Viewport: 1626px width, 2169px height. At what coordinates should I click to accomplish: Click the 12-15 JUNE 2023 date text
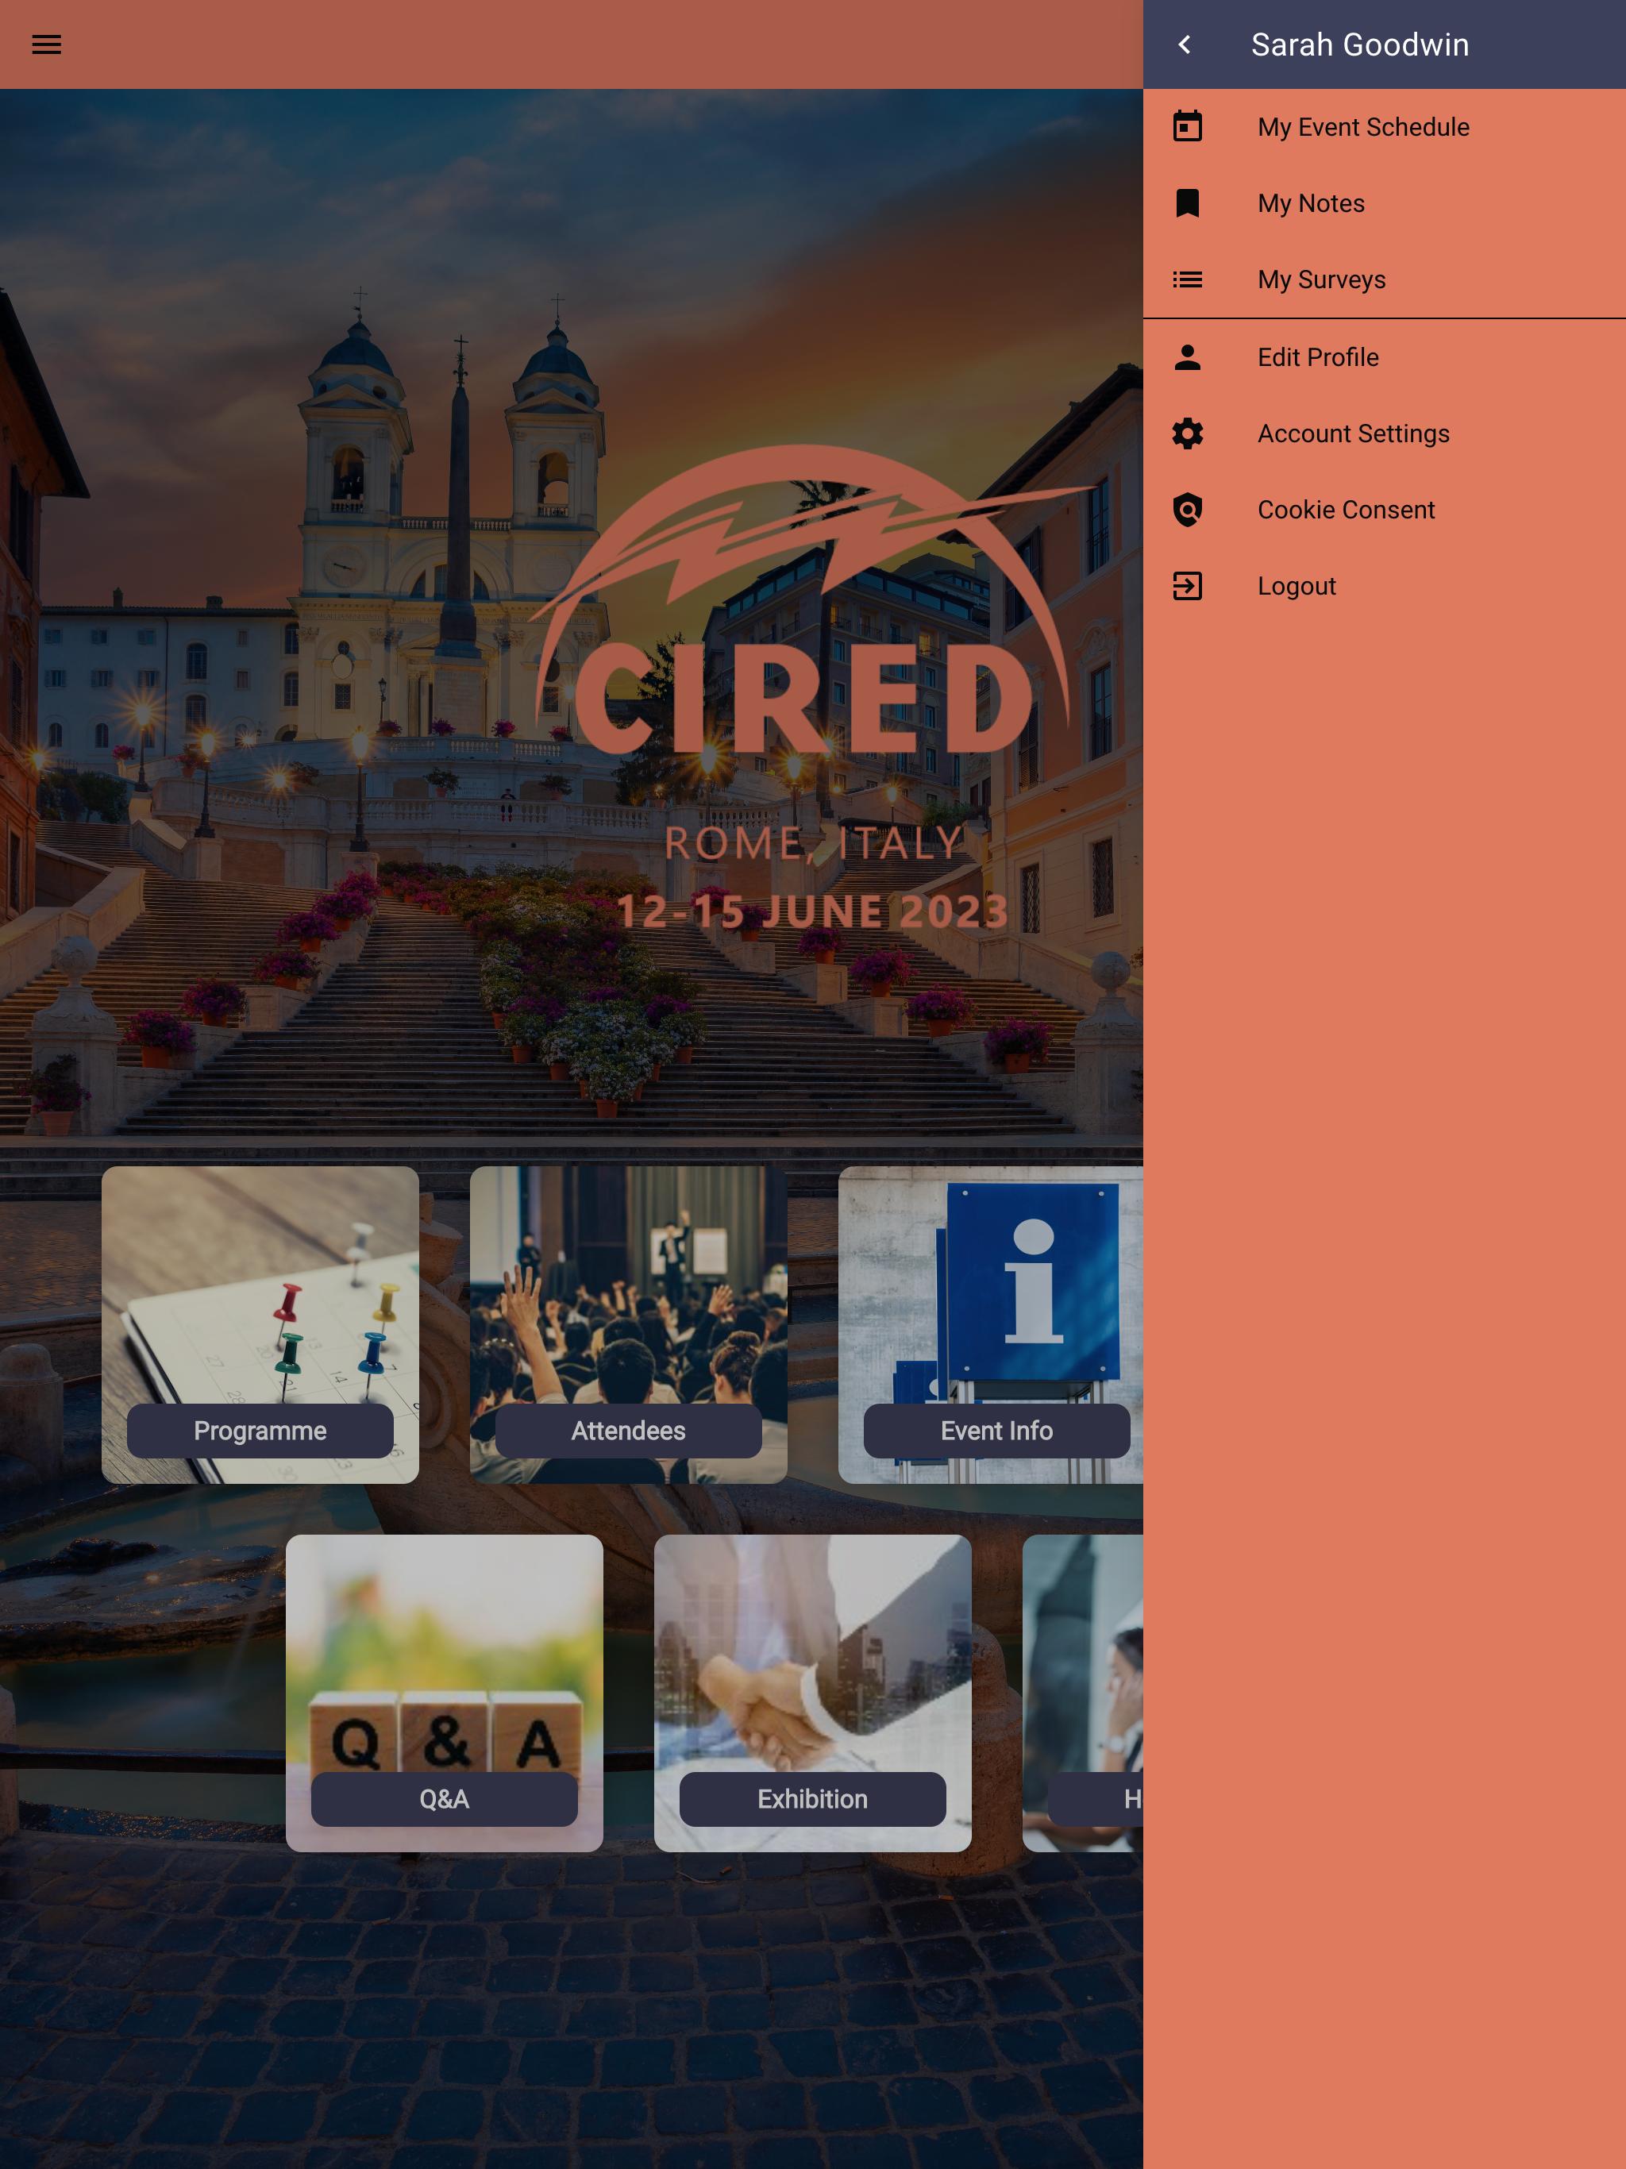point(813,912)
